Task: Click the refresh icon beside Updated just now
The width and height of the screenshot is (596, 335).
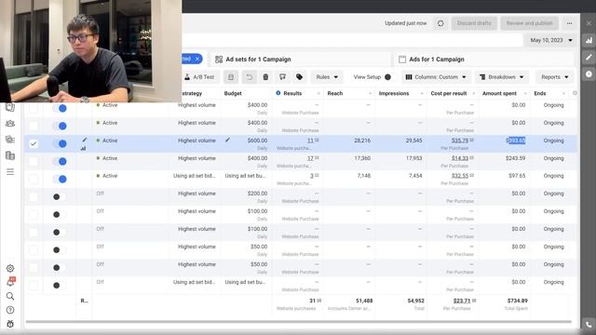Action: pos(440,23)
